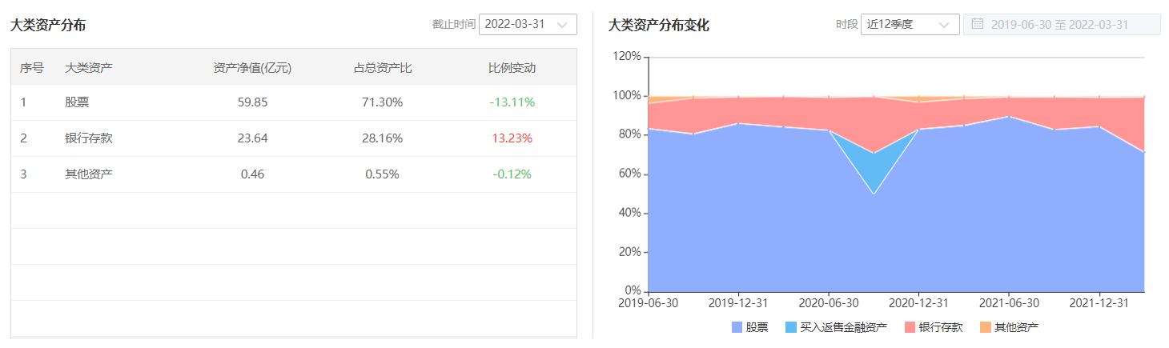Click the chevron arrow in 截止时间 selector
This screenshot has height=348, width=1169.
point(562,25)
